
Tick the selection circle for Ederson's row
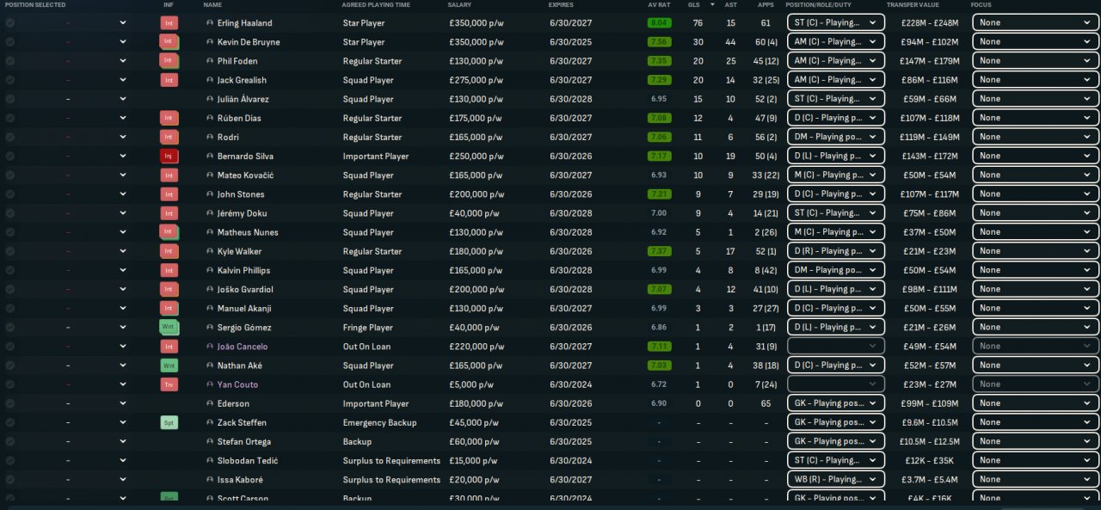[x=9, y=403]
